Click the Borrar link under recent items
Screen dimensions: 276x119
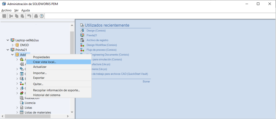point(146,82)
